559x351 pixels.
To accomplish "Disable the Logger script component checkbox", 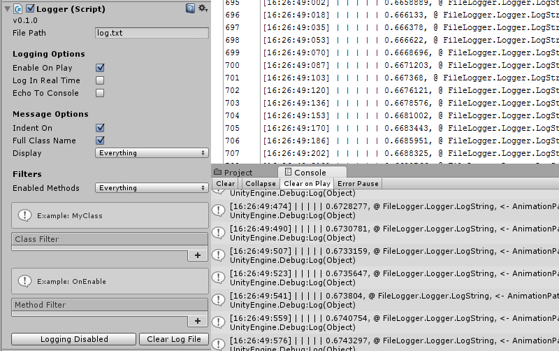I will [x=30, y=8].
